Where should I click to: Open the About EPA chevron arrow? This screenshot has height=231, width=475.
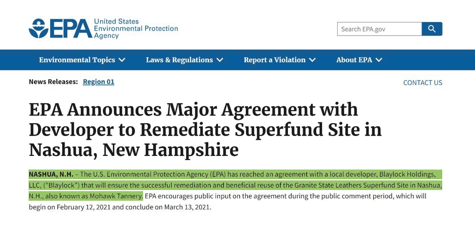coord(379,60)
